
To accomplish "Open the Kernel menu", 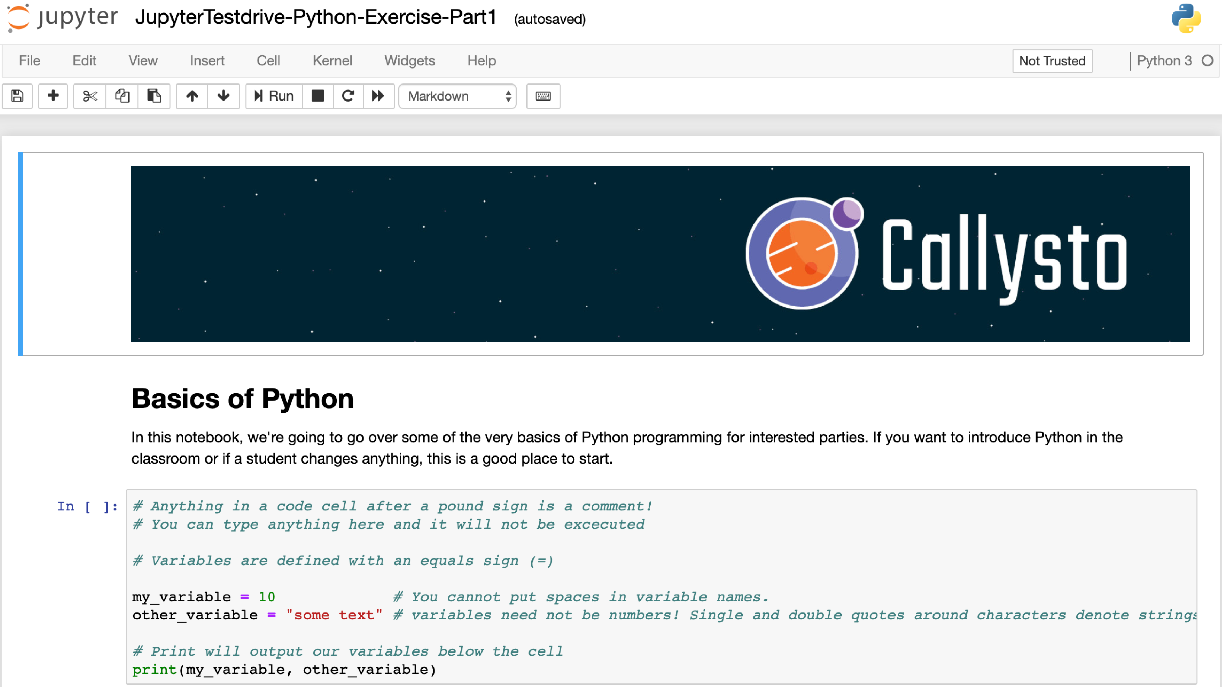I will (332, 61).
